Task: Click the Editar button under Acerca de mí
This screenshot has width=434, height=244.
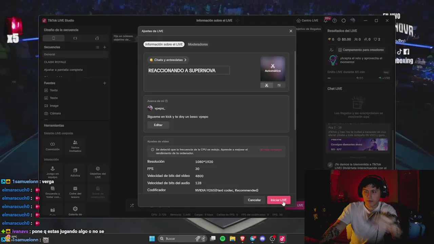Action: point(158,125)
